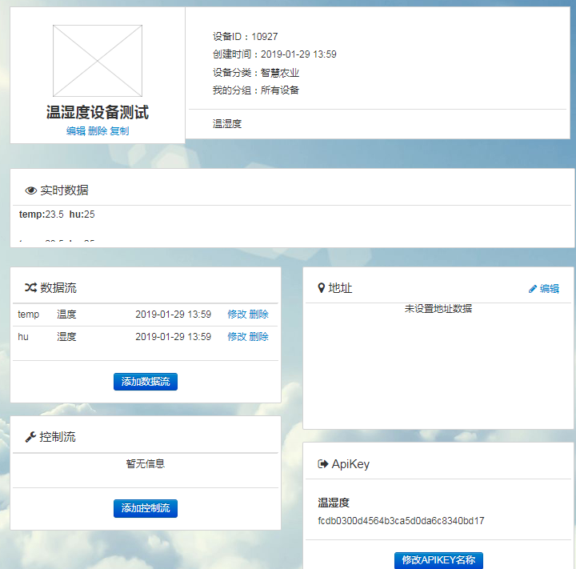This screenshot has width=576, height=569.
Task: Click the API key string fcdb0300...
Action: tap(401, 521)
